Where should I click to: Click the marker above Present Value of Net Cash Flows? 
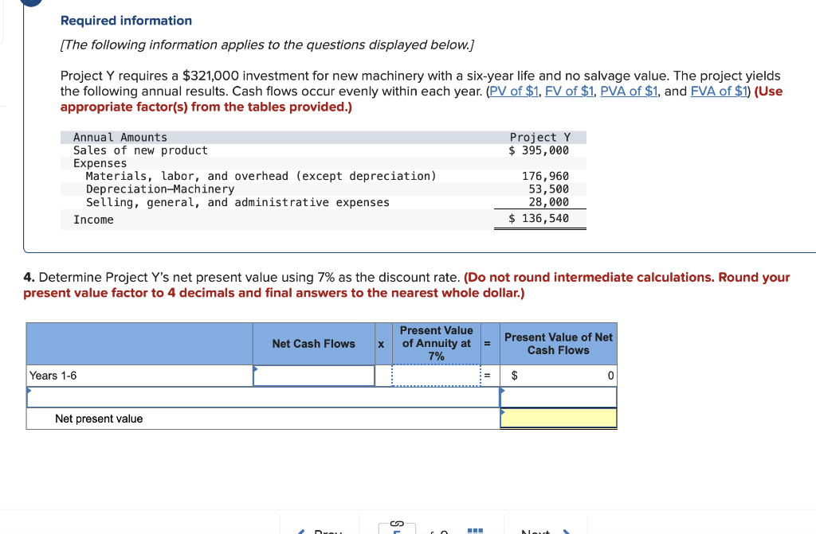tap(504, 390)
